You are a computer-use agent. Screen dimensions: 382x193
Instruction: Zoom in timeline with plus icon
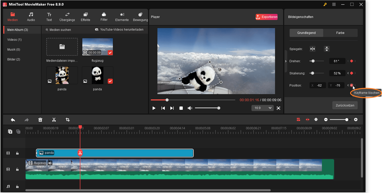pos(356,120)
